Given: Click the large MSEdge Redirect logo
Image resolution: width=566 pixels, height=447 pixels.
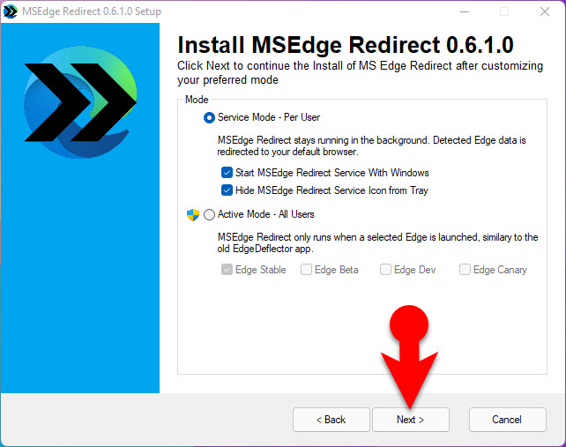Looking at the screenshot, I should pos(80,102).
